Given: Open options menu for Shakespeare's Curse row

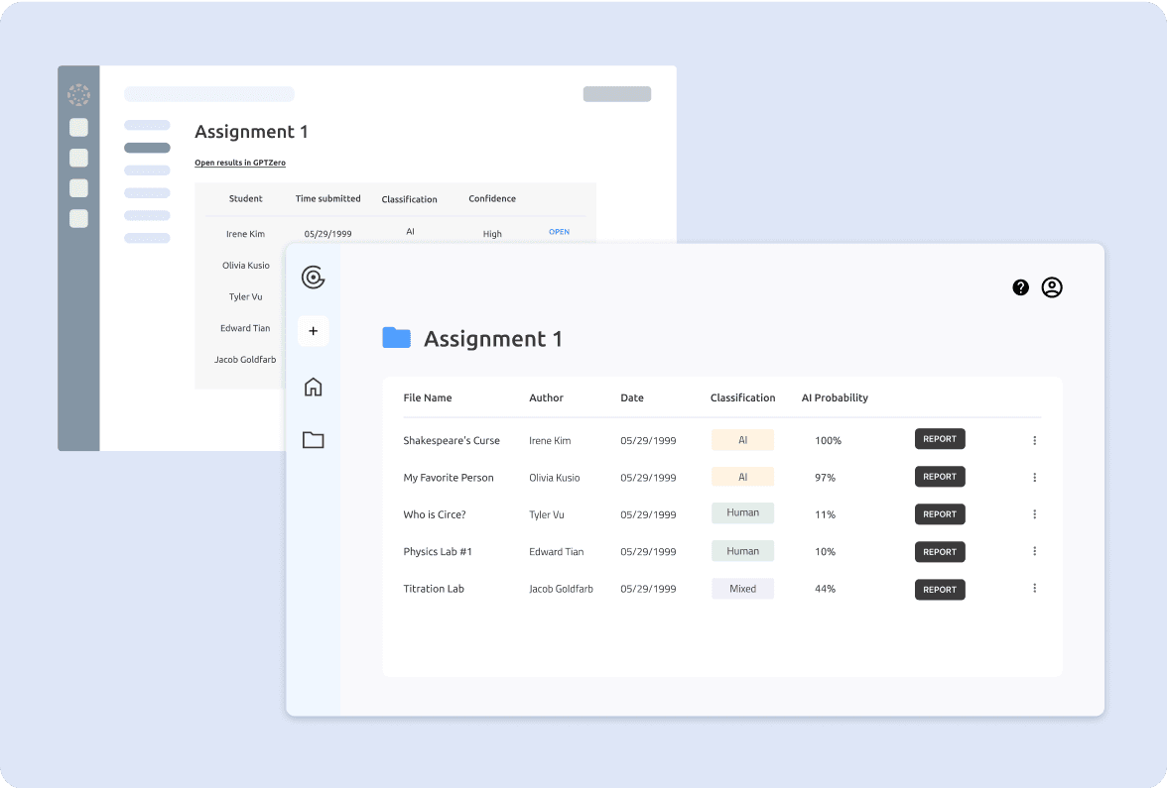Looking at the screenshot, I should click(1034, 439).
